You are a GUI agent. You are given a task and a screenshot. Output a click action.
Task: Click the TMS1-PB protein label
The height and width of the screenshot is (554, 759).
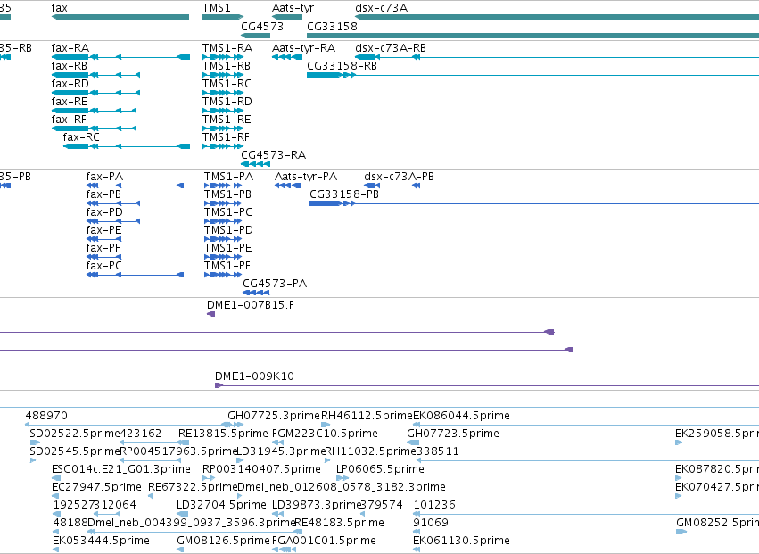[227, 194]
